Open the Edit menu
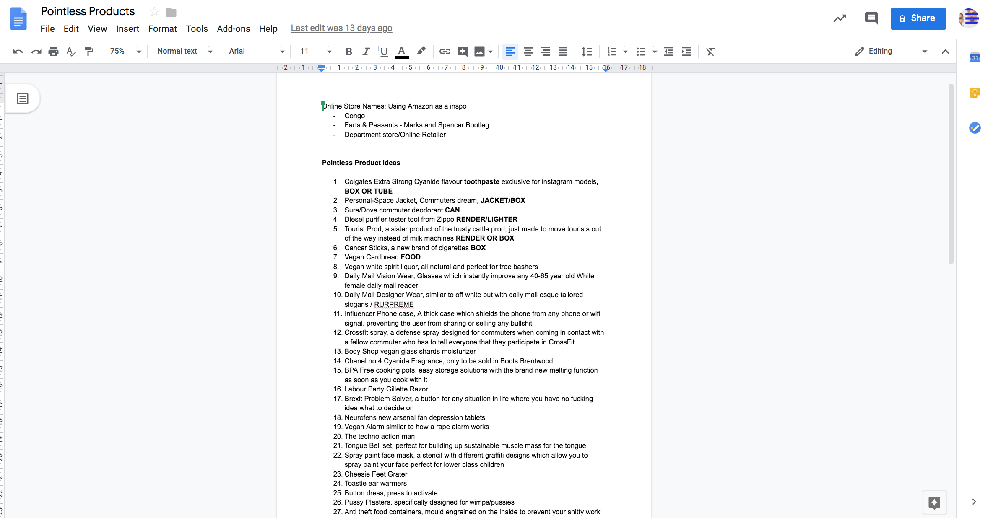Image resolution: width=988 pixels, height=518 pixels. click(x=71, y=28)
